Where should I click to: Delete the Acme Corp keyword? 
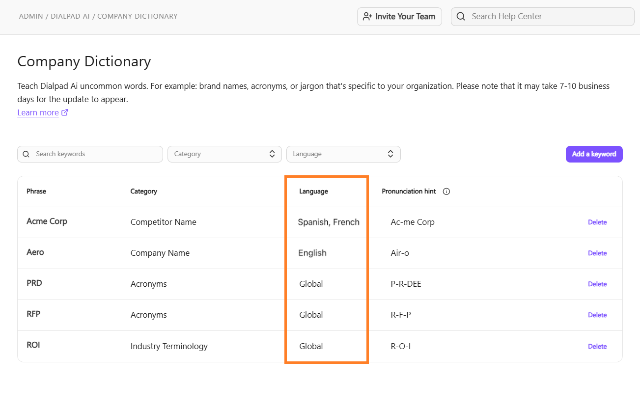coord(597,222)
